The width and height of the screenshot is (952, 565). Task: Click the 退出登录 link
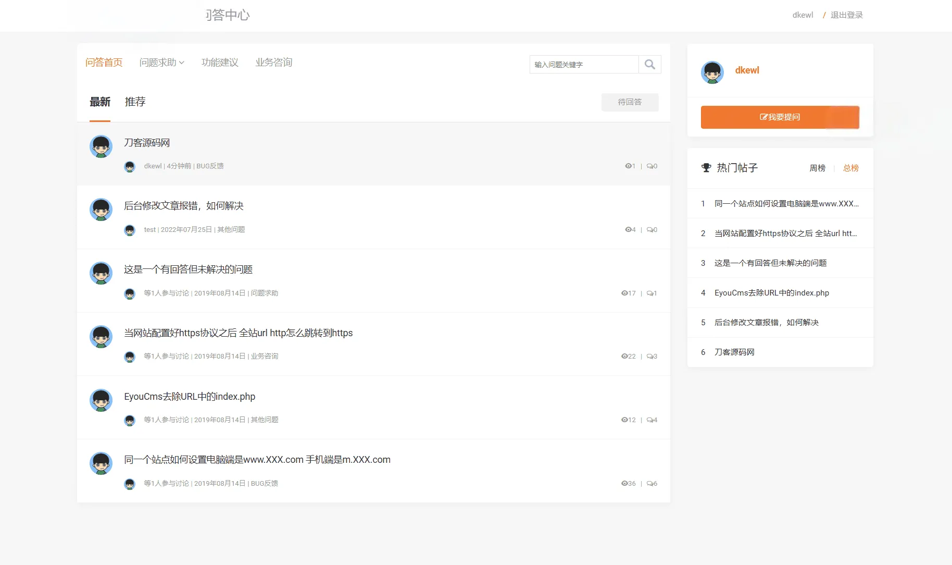coord(847,15)
